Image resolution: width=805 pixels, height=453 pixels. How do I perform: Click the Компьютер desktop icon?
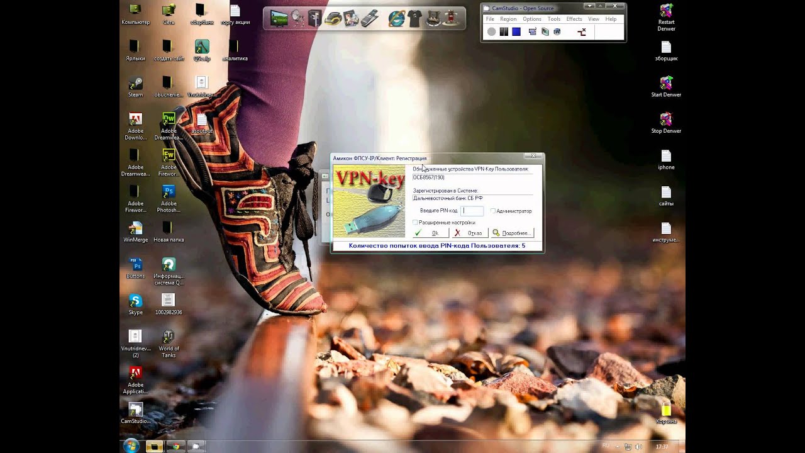tap(135, 14)
